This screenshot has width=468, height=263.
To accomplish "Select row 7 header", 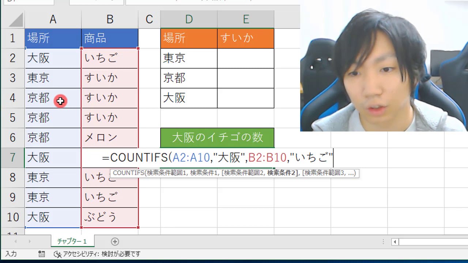I will pos(12,158).
